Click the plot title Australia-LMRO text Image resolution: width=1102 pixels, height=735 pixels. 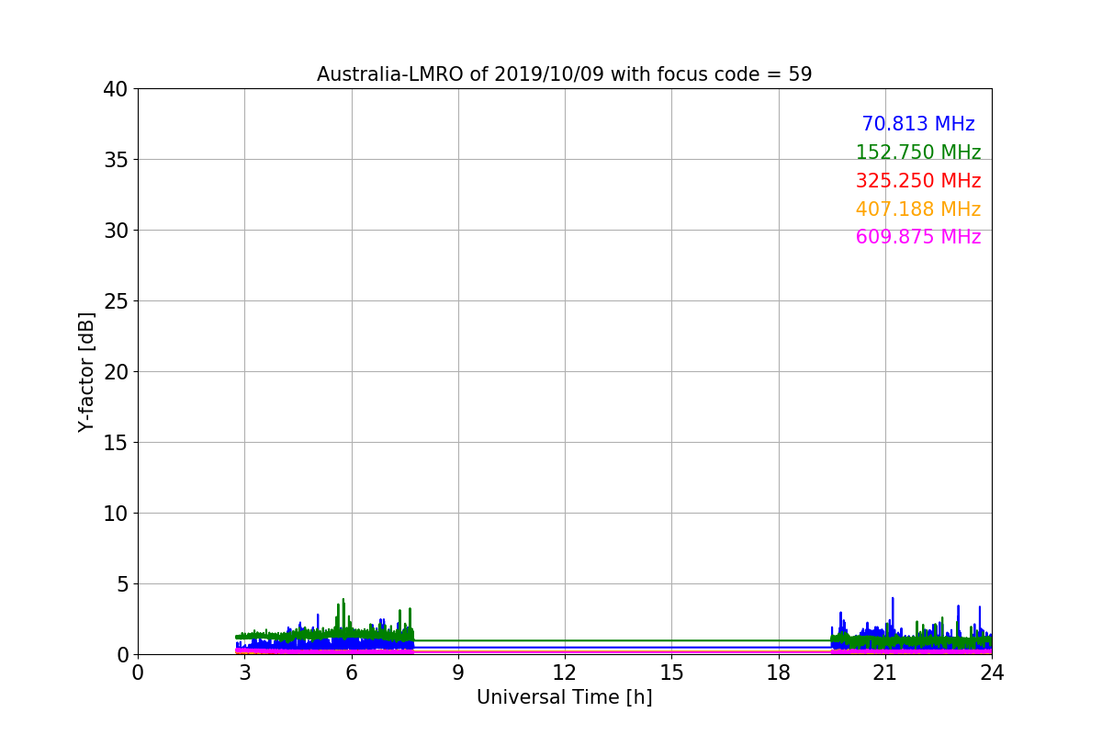coord(564,74)
